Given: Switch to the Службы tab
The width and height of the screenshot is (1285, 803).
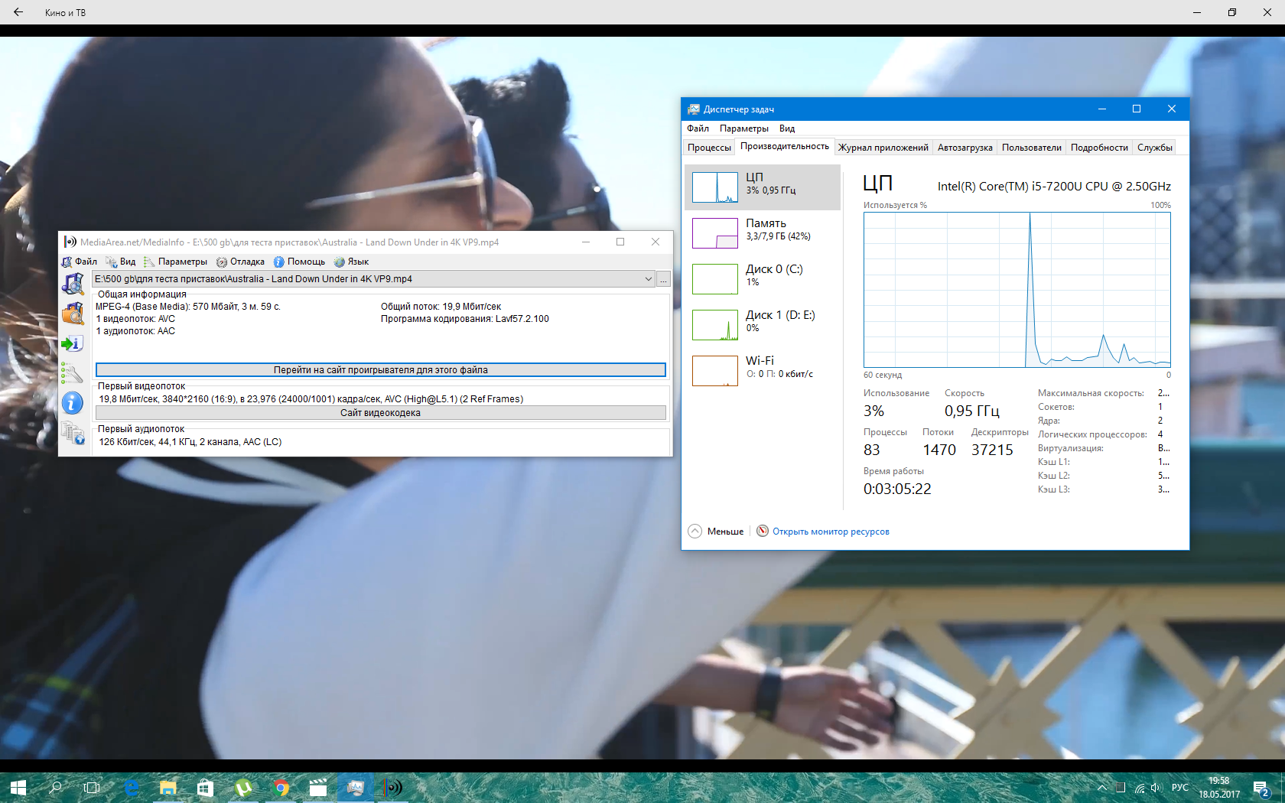Looking at the screenshot, I should pyautogui.click(x=1155, y=148).
